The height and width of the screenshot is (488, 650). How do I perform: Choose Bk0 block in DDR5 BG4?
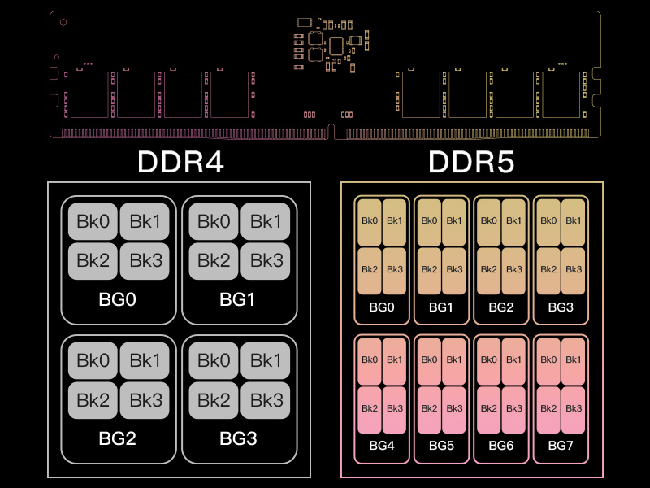370,361
